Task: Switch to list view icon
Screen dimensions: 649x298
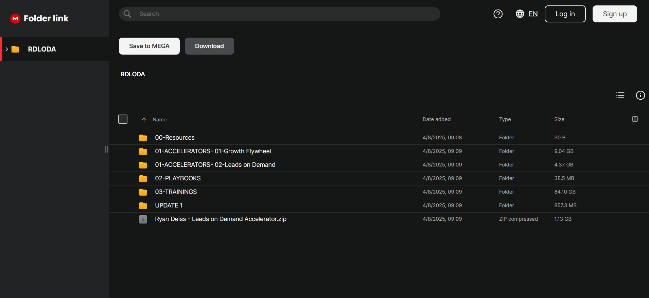Action: [620, 95]
